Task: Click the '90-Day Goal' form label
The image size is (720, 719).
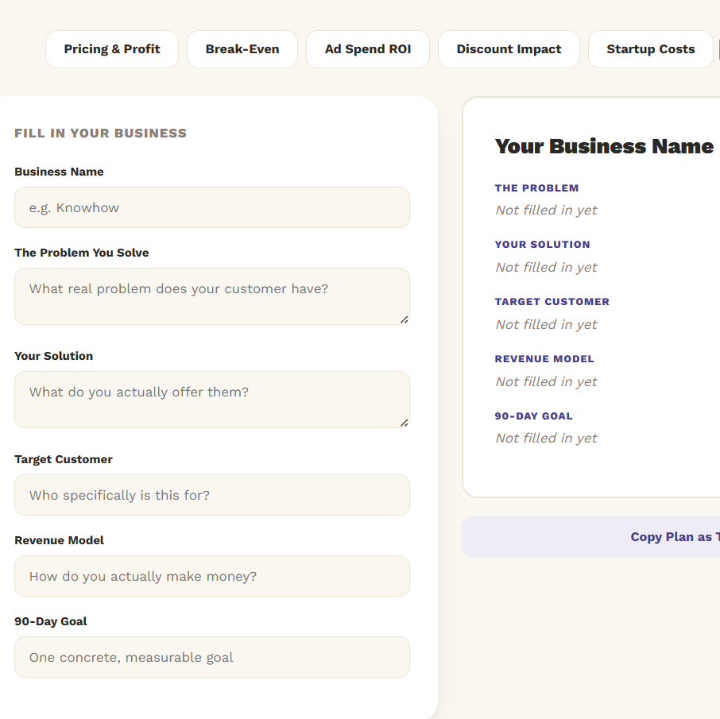Action: click(51, 621)
